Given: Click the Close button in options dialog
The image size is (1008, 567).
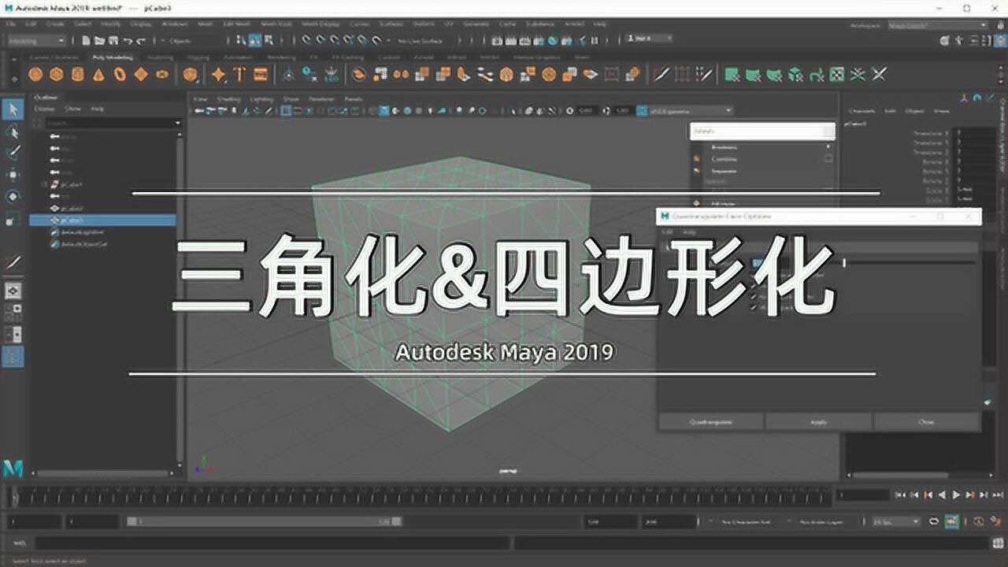Looking at the screenshot, I should pos(926,421).
